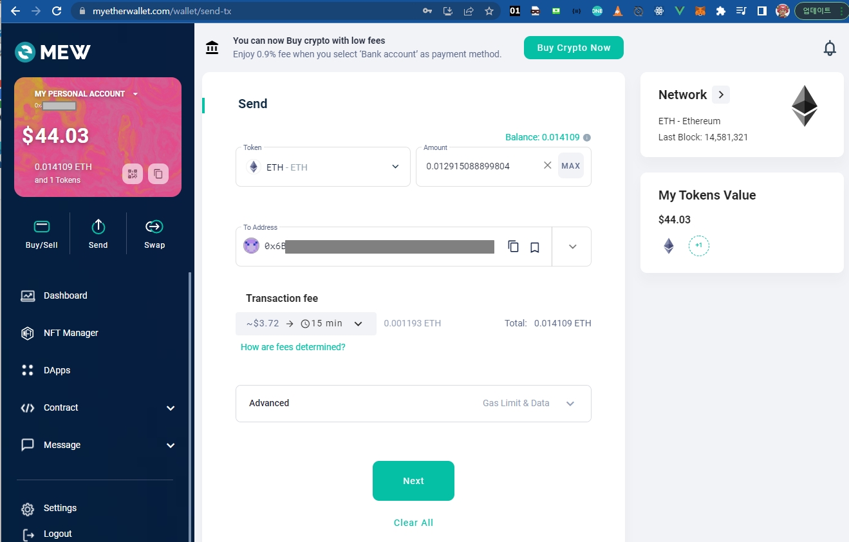This screenshot has height=542, width=849.
Task: Show the balance info tooltip icon
Action: (587, 137)
